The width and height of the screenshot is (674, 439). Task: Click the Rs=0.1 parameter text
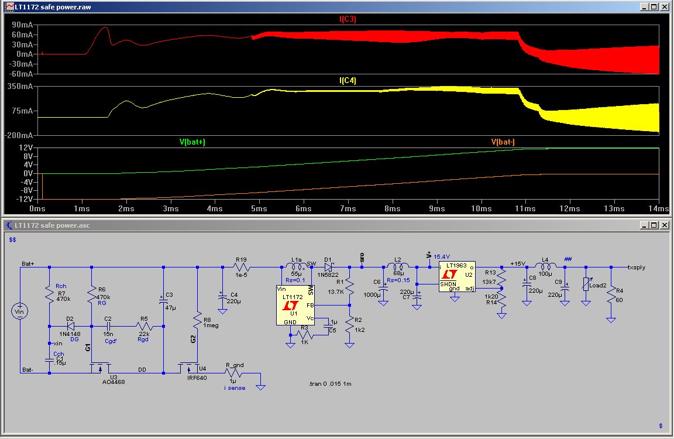295,280
